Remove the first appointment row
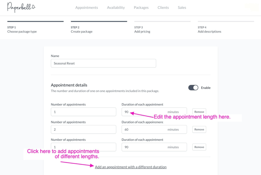 pyautogui.click(x=199, y=112)
